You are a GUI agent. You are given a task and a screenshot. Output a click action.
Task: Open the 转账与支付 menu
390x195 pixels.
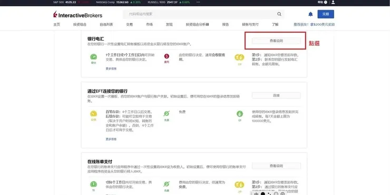[250, 25]
